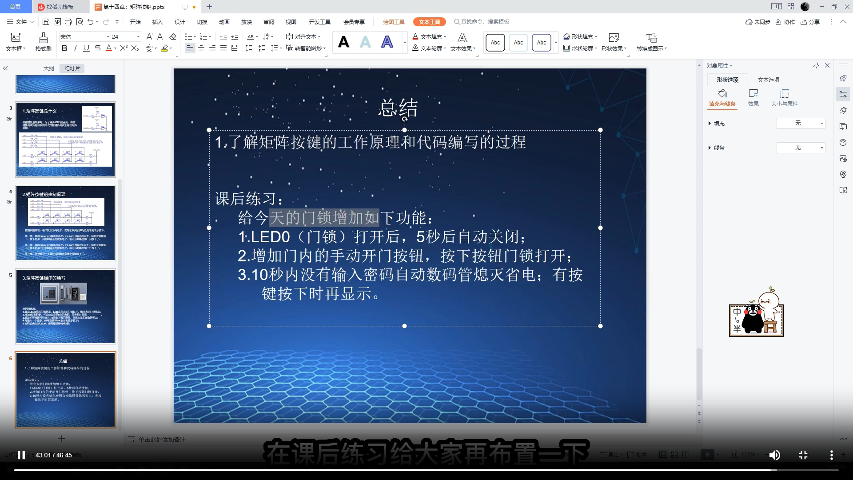The height and width of the screenshot is (480, 853).
Task: Click the Save icon in quick toolbar
Action: [x=46, y=22]
